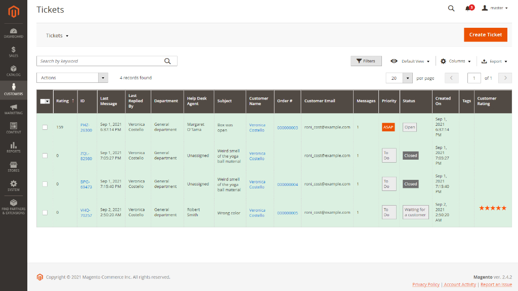This screenshot has height=291, width=518.
Task: Submit keyword search with magnifier
Action: (x=167, y=61)
